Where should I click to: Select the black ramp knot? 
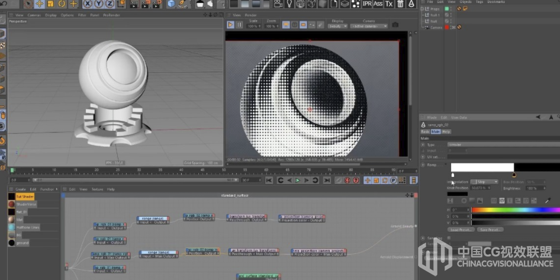coord(514,175)
